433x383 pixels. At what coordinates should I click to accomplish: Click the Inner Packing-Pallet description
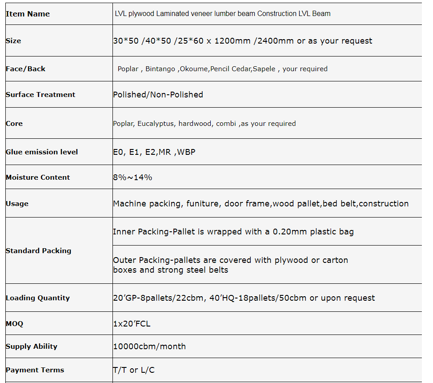coord(233,232)
